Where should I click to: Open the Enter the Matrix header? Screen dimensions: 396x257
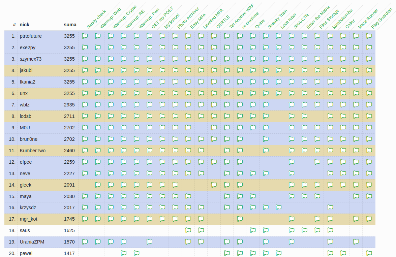(x=318, y=17)
